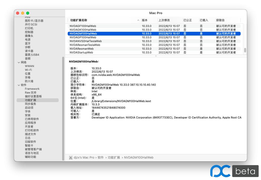Open 偏好设置面板 in the sidebar

(x=33, y=96)
